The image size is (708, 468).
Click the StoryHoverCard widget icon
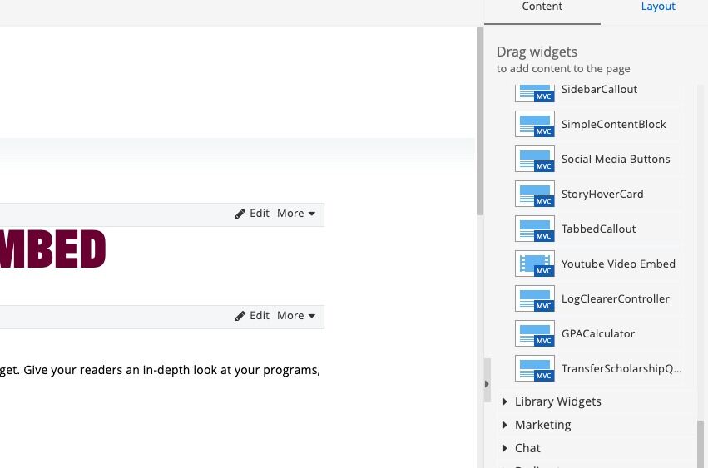[x=535, y=194]
